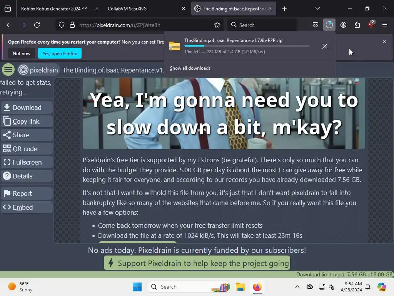Open the Firefox View icon

[8, 8]
